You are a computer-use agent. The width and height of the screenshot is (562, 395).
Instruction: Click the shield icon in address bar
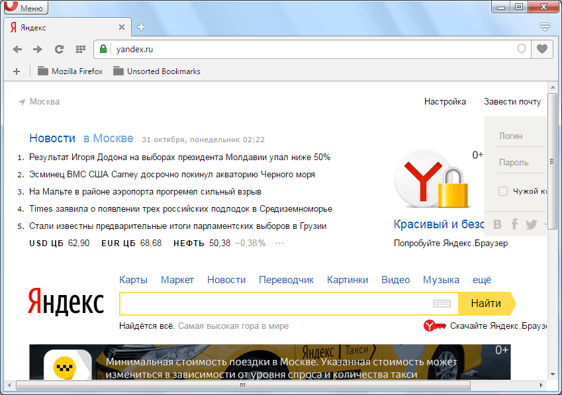point(522,49)
